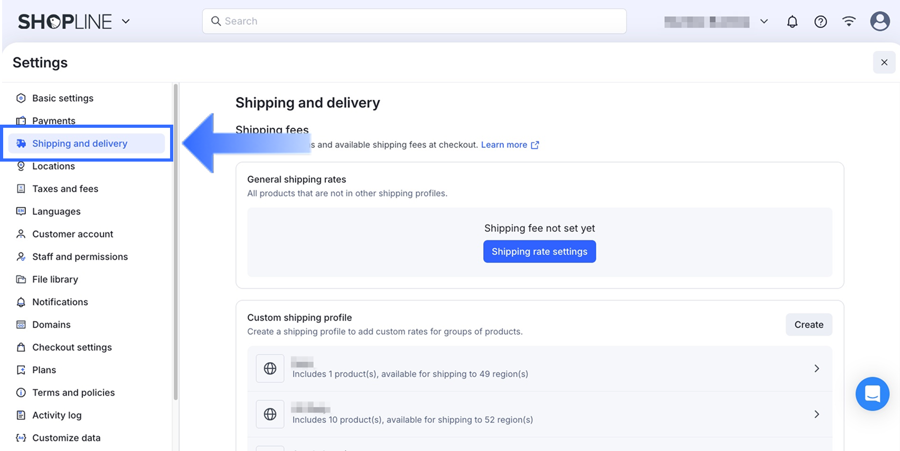Screen dimensions: 900x451
Task: Expand the store name dropdown
Action: coord(764,22)
